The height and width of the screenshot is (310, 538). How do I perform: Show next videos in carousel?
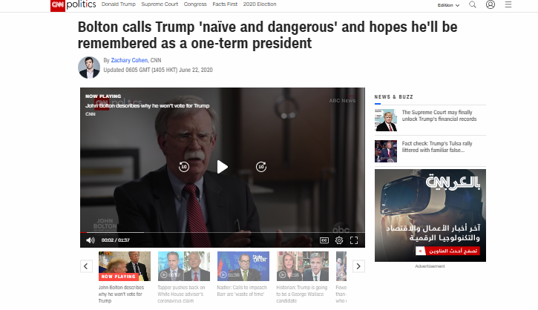358,266
